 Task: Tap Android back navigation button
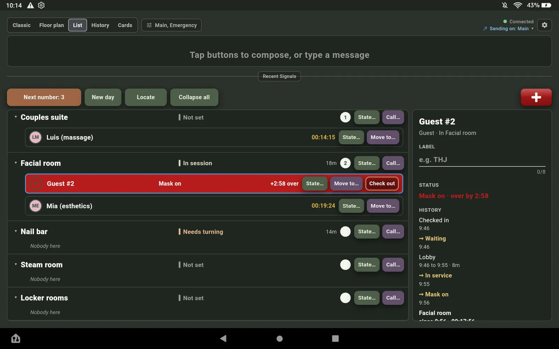click(x=223, y=338)
